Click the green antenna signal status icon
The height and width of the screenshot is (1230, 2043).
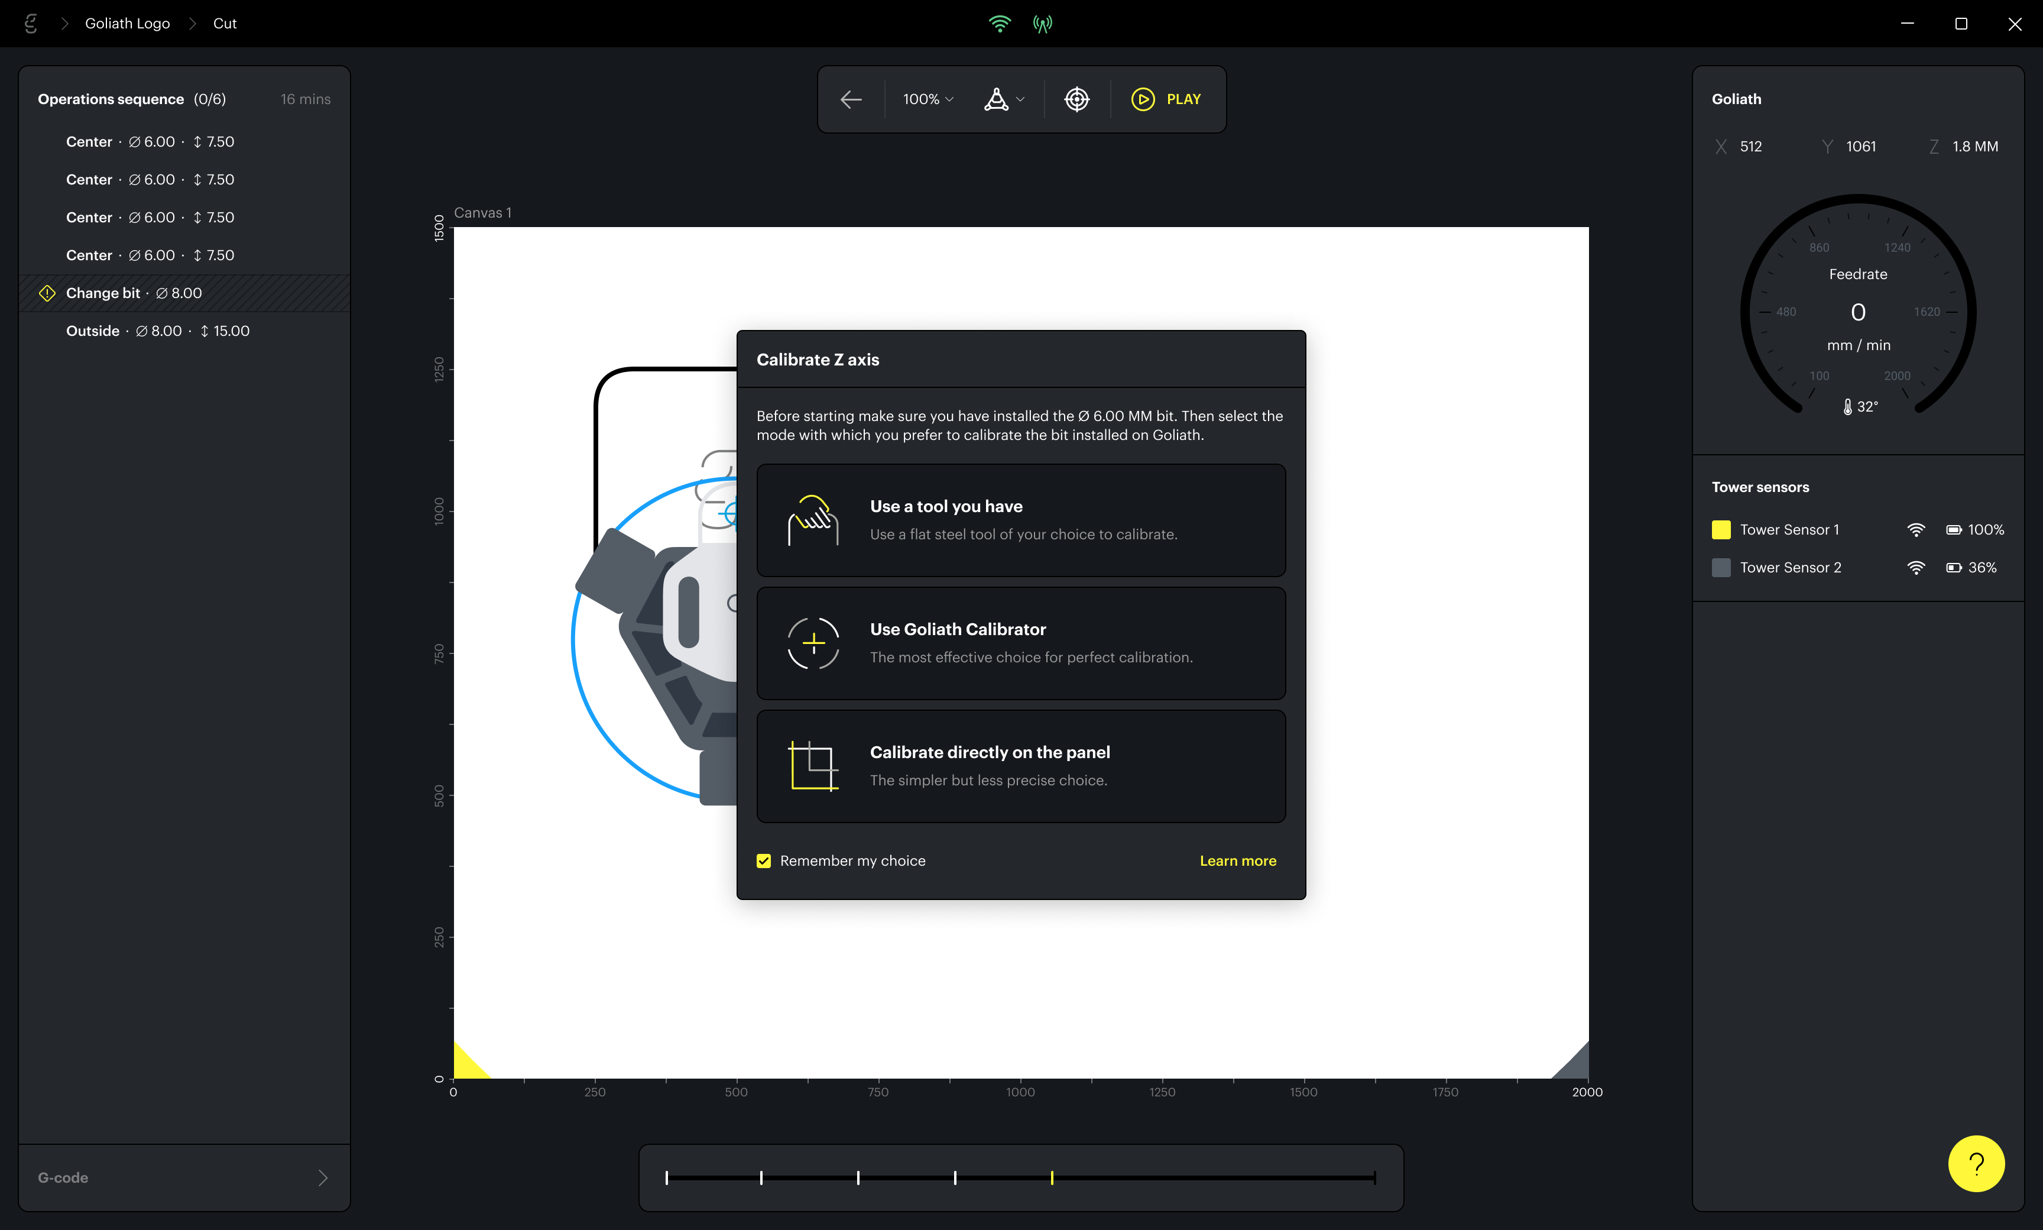[1042, 23]
